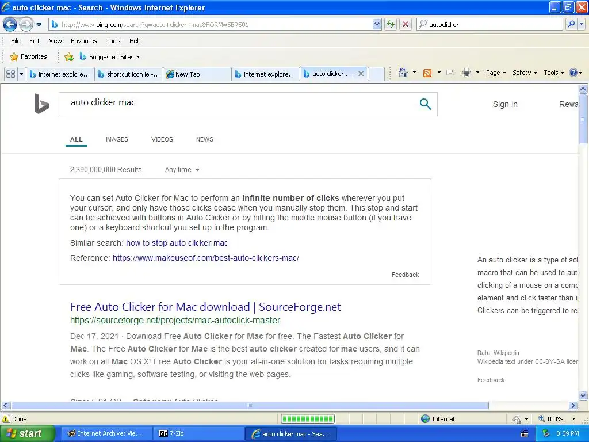Click Feedback under Wikipedia panel
This screenshot has height=442, width=589.
point(491,380)
